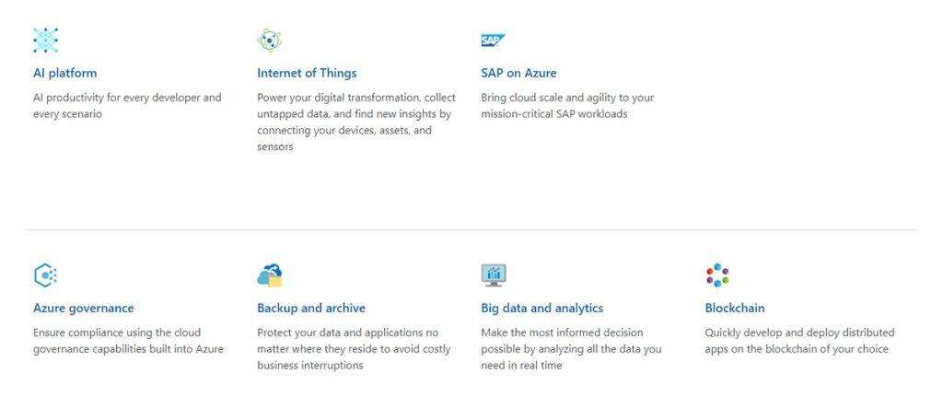Click the cloud governance capabilities description
Viewport: 943px width, 397px height.
coord(128,341)
